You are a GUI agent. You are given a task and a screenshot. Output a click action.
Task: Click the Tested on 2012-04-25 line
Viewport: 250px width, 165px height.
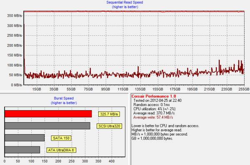point(157,101)
